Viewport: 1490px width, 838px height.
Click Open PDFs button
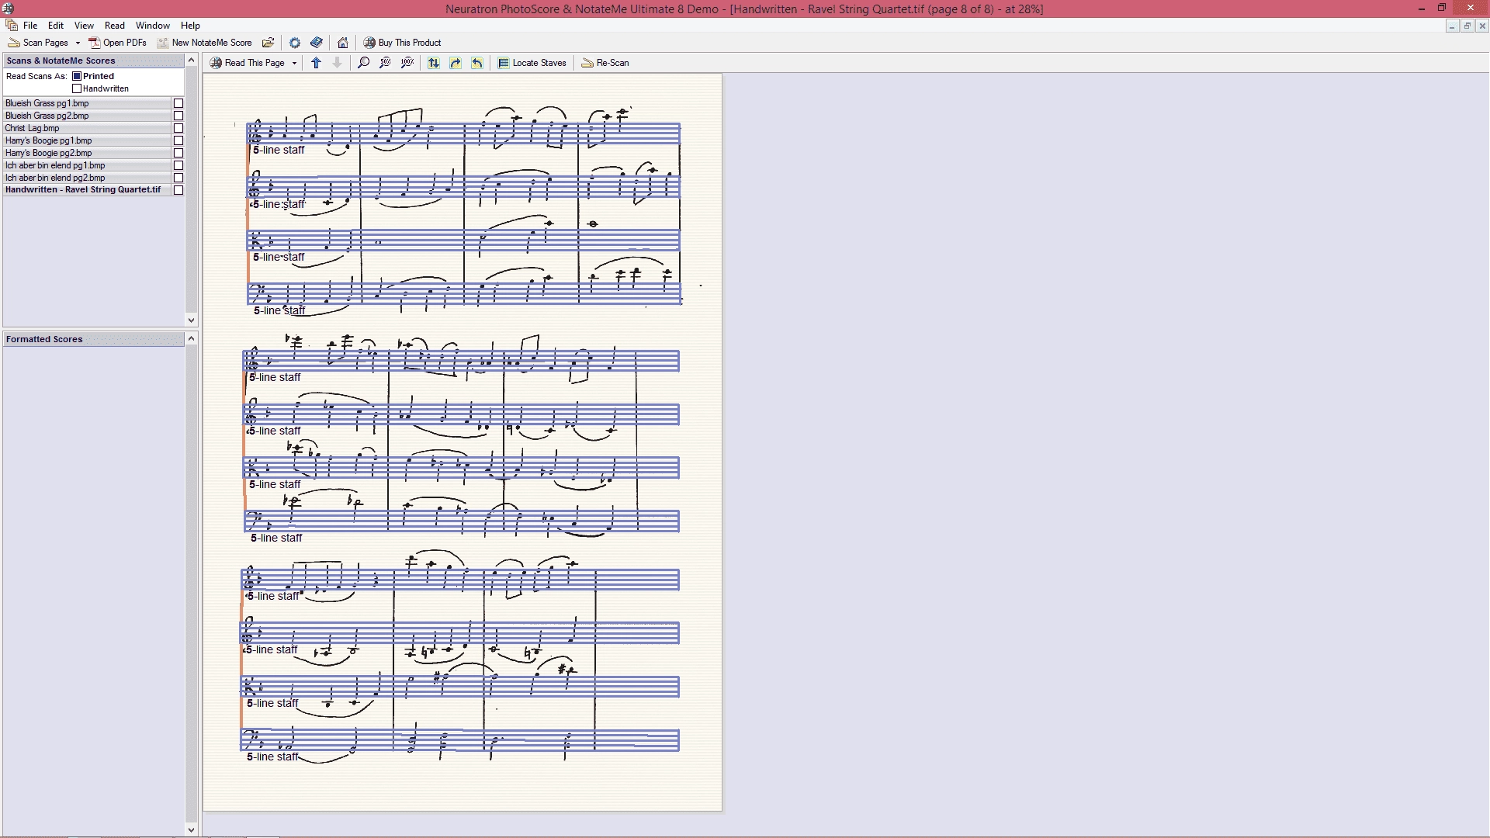pos(117,43)
